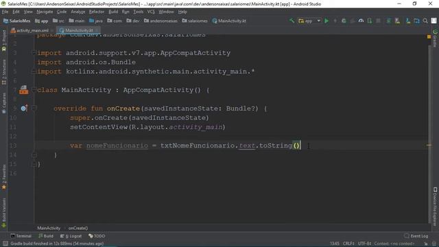Open the Gradle tool window
Viewport: 439px width, 247px height.
435,38
